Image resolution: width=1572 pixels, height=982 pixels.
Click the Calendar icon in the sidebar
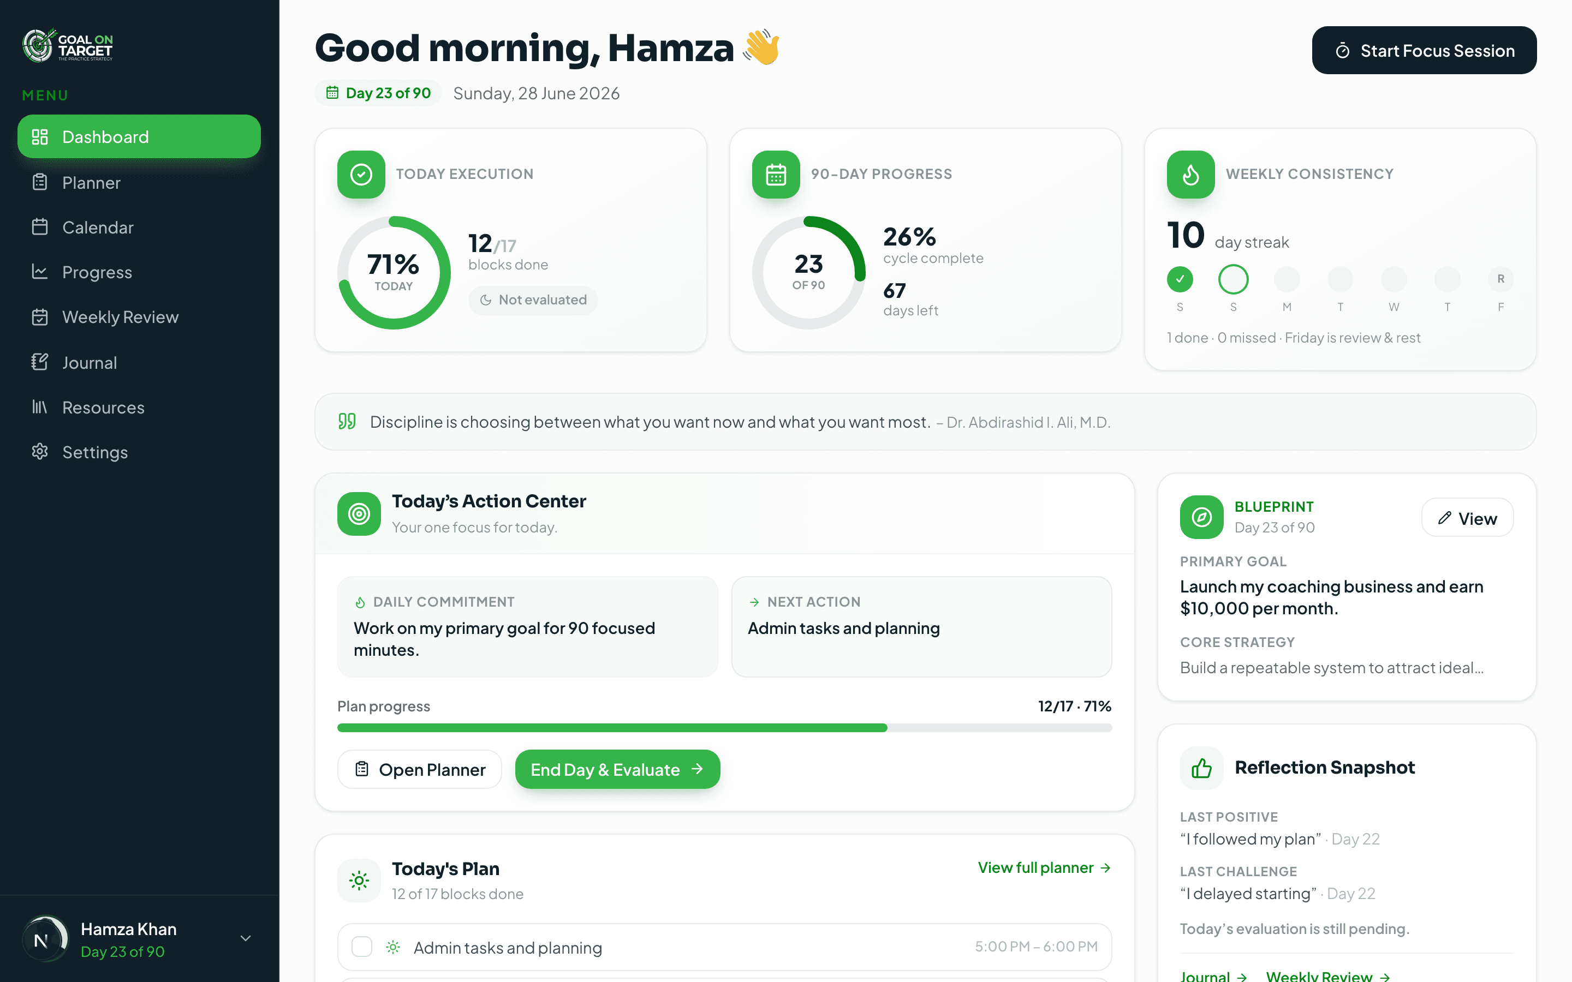tap(40, 226)
